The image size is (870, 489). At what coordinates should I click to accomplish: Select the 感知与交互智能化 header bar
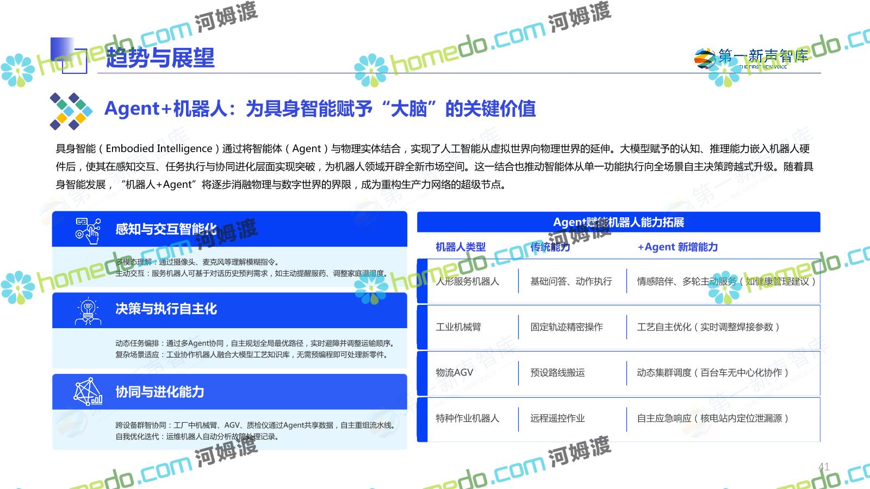(x=229, y=229)
